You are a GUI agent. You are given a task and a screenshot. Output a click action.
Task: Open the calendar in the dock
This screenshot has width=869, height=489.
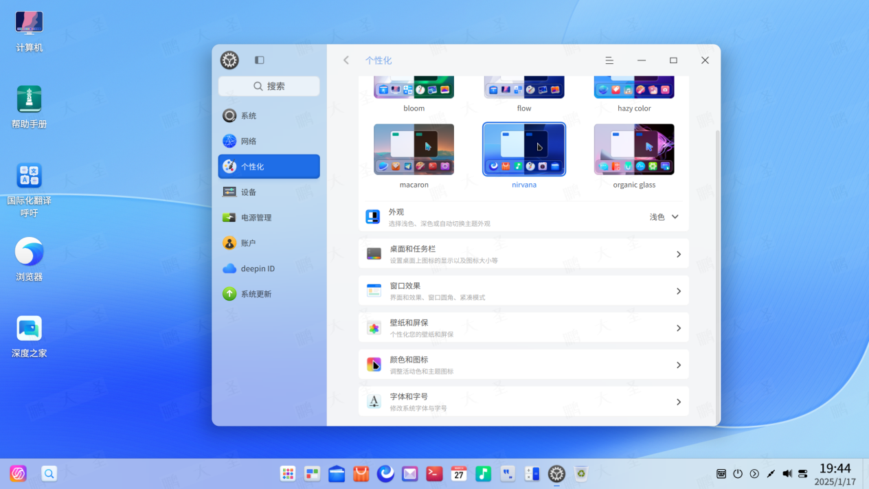pos(459,473)
